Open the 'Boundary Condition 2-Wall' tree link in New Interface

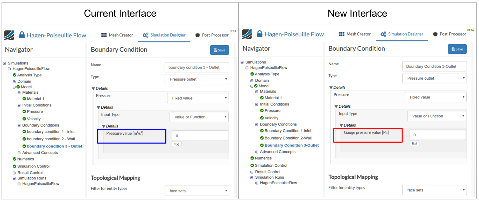(x=288, y=138)
